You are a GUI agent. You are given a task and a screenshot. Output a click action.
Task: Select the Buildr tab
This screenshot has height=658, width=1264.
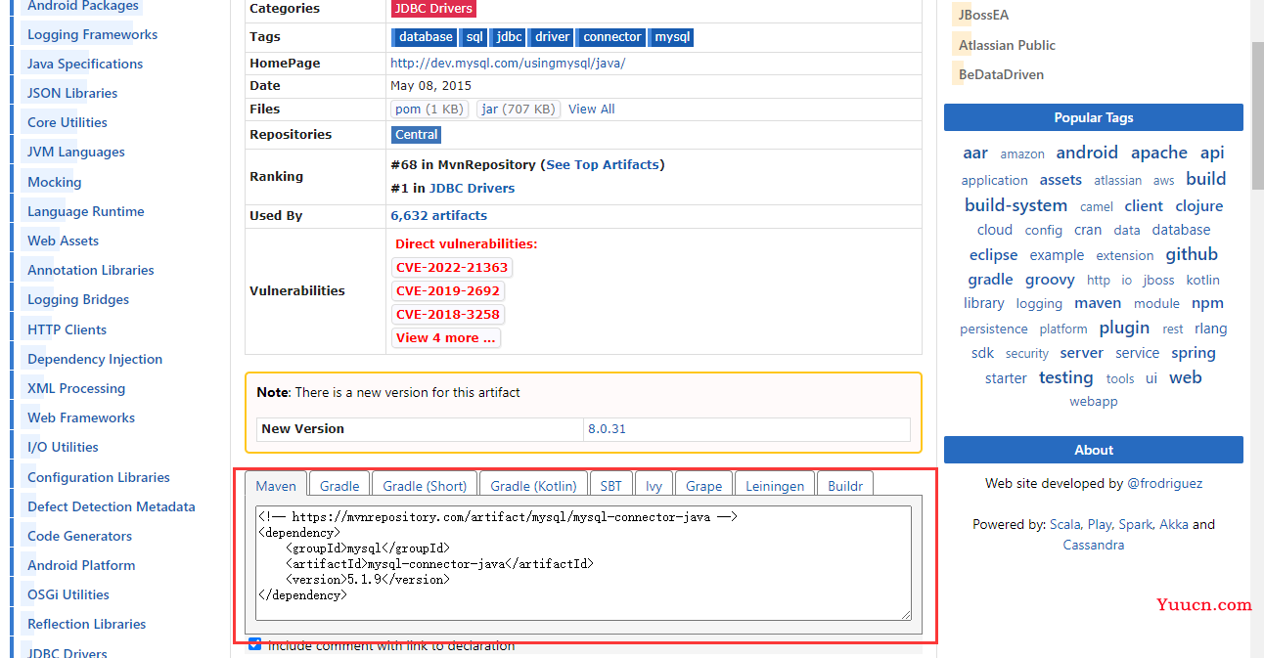(845, 485)
